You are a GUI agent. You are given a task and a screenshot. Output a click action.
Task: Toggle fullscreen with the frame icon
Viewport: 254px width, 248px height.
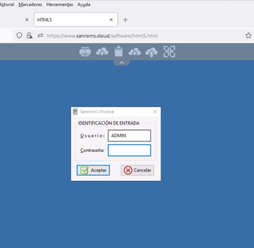pos(169,51)
